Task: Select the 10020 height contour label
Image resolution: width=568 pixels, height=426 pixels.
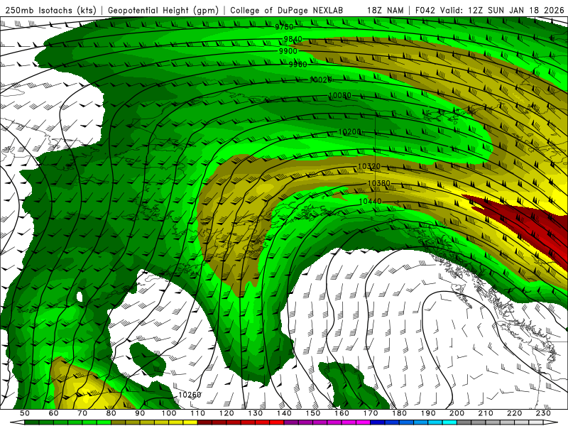Action: point(321,80)
